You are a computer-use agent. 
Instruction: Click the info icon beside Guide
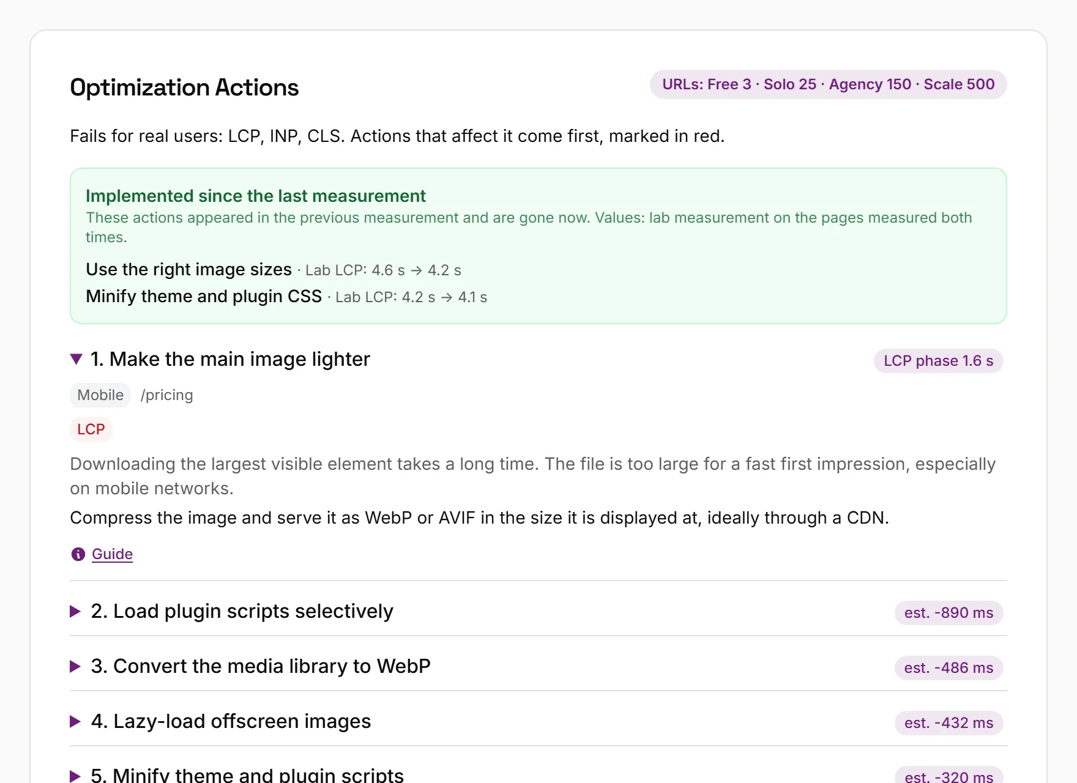click(78, 554)
